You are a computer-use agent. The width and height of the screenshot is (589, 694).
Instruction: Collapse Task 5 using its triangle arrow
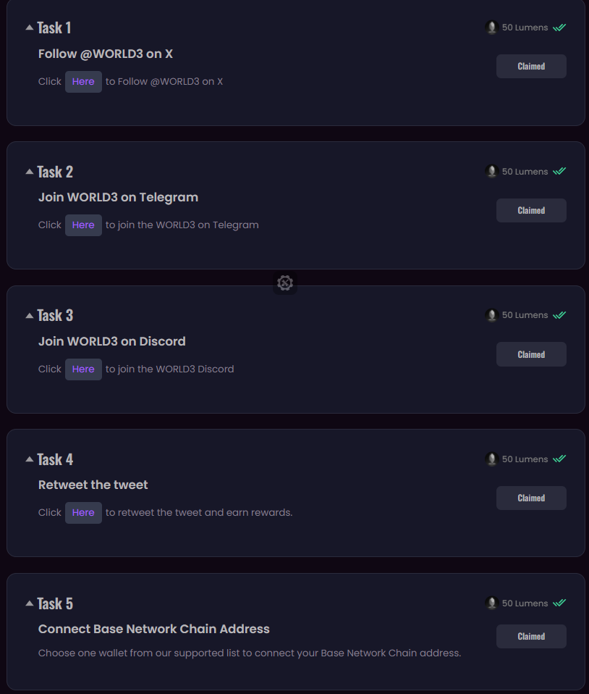pos(29,603)
